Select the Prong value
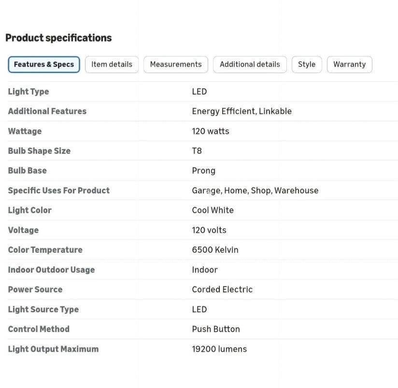The width and height of the screenshot is (398, 388). [203, 171]
